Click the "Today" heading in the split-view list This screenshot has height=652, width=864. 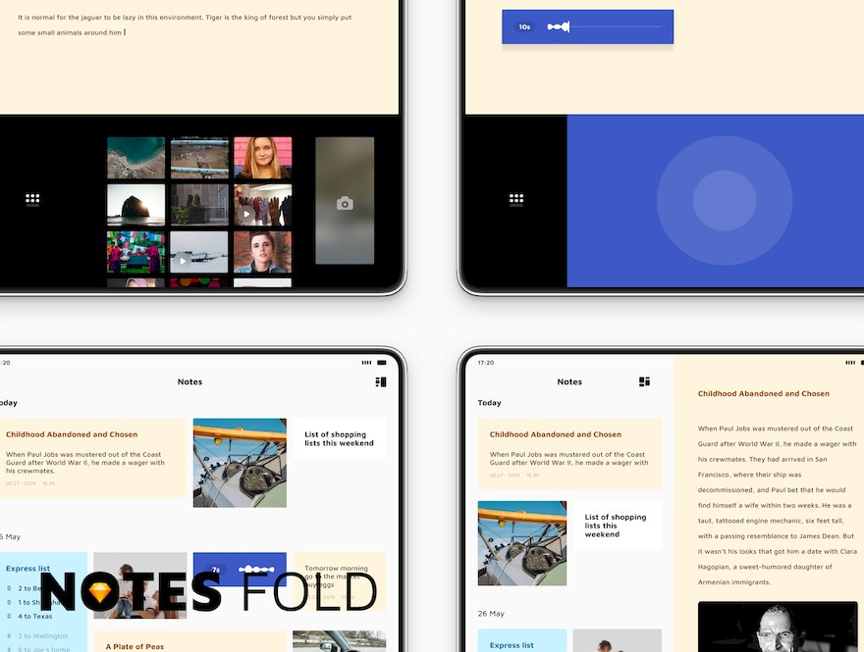tap(489, 403)
